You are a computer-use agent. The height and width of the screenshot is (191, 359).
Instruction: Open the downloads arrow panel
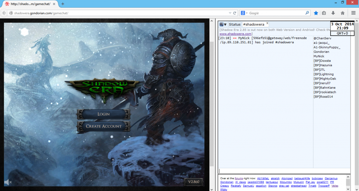pyautogui.click(x=333, y=13)
